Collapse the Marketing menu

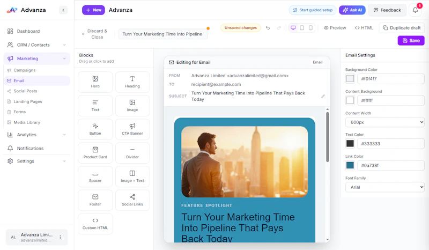(x=37, y=58)
